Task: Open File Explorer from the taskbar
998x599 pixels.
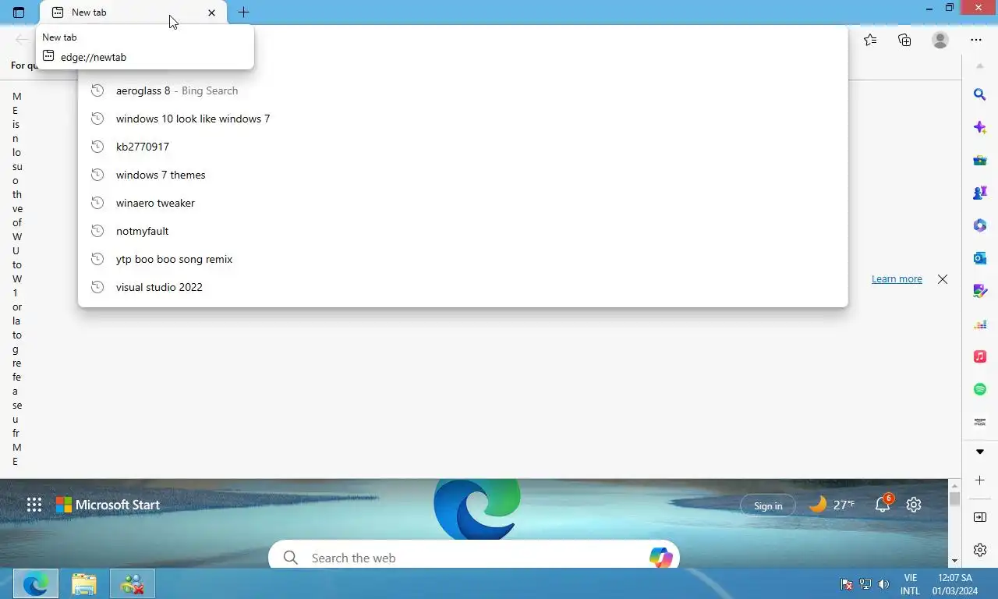Action: (84, 583)
